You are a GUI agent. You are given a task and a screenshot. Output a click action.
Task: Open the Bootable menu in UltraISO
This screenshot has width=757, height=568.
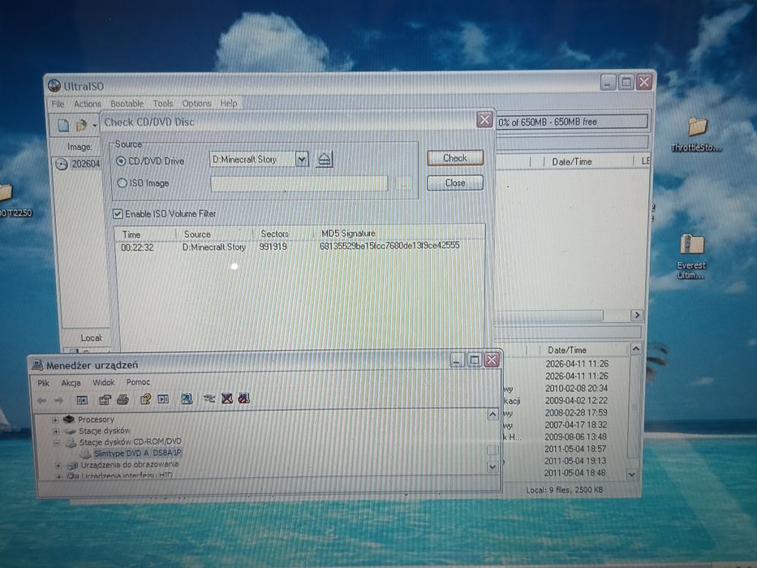[x=127, y=104]
